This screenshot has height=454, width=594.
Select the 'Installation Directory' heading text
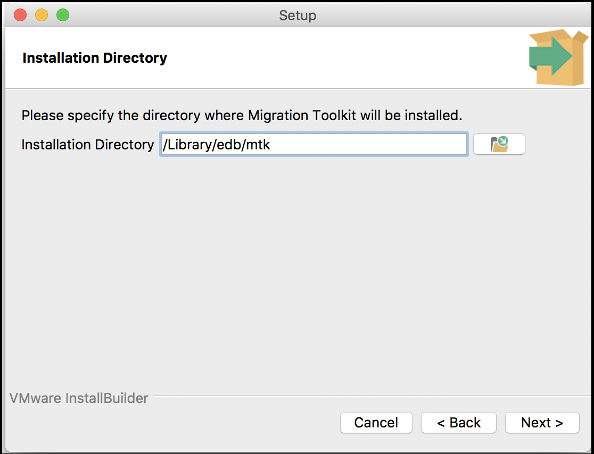tap(95, 58)
